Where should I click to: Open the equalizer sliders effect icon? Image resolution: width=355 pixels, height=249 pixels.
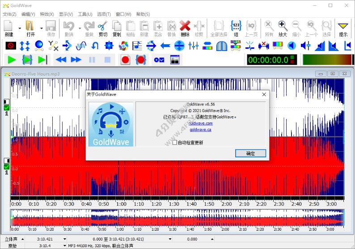coord(194,46)
